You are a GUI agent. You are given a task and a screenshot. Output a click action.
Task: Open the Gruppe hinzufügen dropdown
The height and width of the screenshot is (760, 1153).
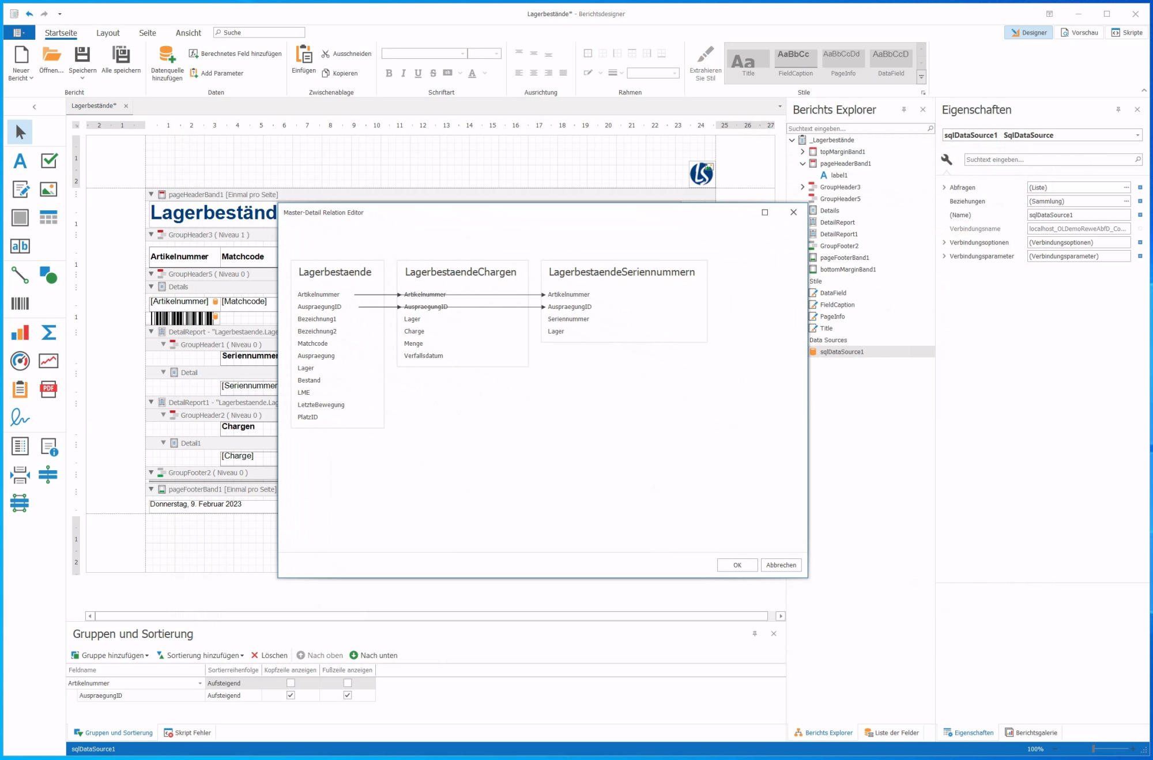[110, 655]
